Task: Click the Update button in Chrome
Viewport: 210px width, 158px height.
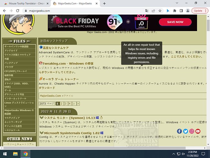Action: pos(198,11)
